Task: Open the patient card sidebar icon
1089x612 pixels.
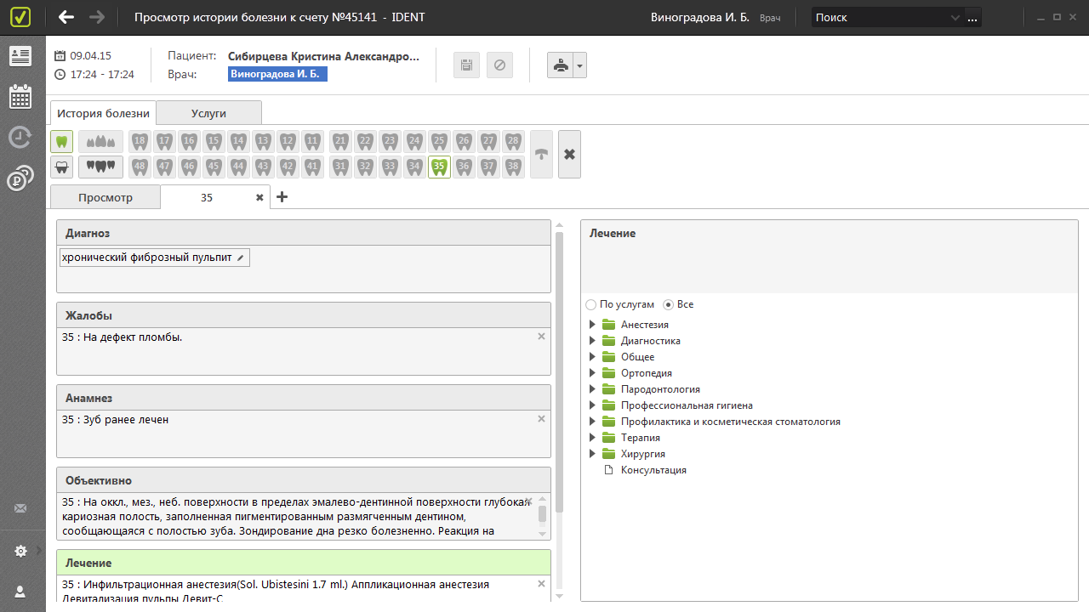Action: pos(20,56)
